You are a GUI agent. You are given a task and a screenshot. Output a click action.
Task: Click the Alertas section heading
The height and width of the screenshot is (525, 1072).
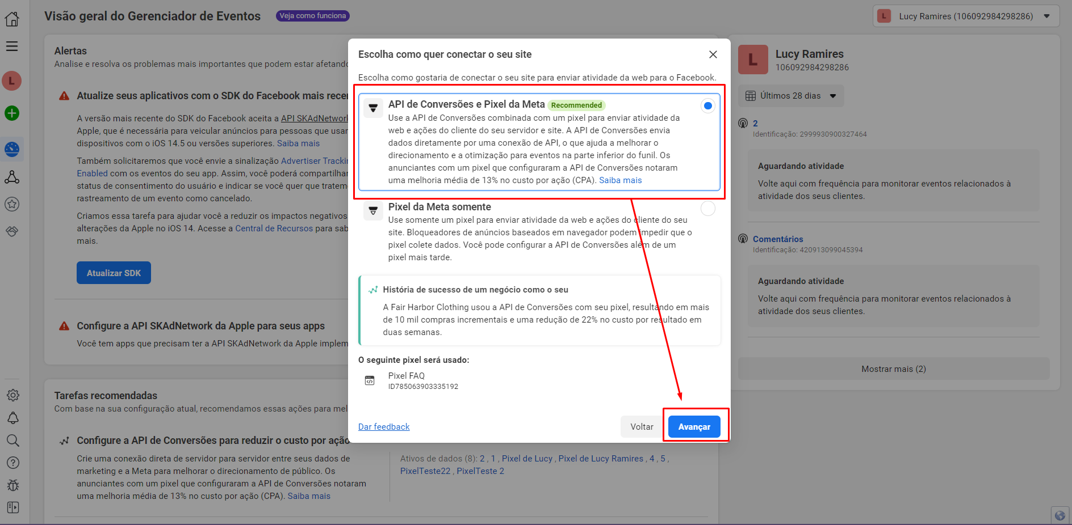tap(70, 51)
